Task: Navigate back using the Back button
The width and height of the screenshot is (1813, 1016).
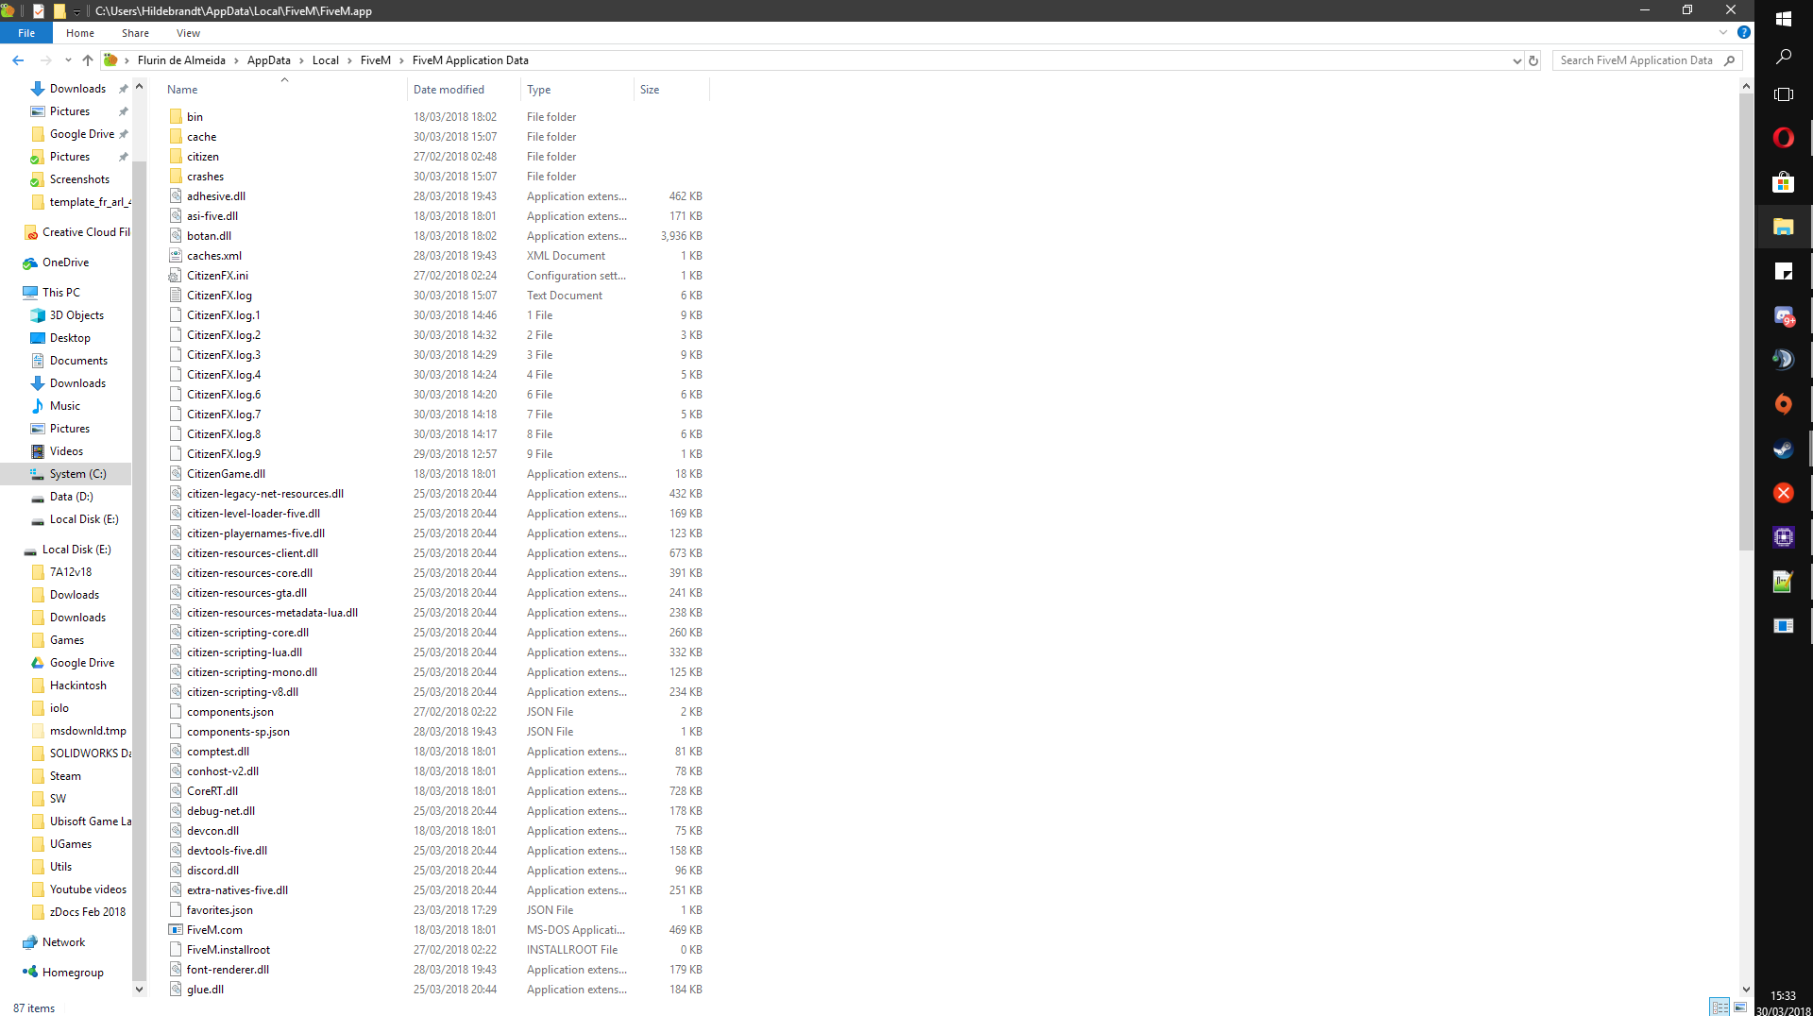Action: pyautogui.click(x=18, y=59)
